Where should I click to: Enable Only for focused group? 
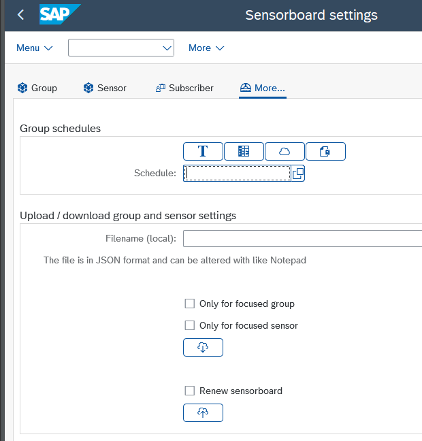pos(190,304)
